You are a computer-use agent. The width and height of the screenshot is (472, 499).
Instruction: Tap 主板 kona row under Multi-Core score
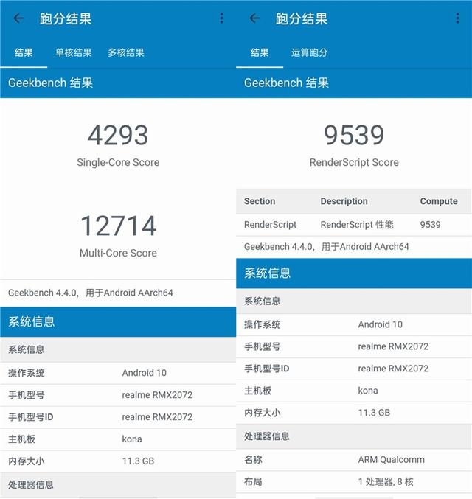coord(118,439)
